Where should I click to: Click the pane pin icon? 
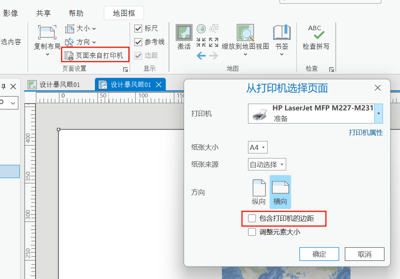tap(3, 87)
